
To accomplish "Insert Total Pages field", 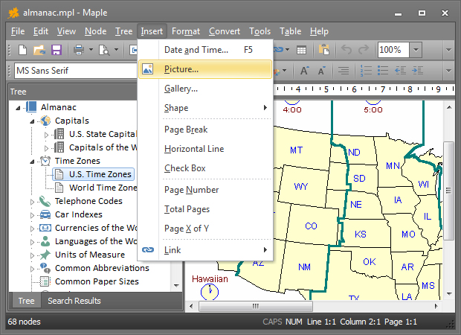I will click(x=205, y=209).
